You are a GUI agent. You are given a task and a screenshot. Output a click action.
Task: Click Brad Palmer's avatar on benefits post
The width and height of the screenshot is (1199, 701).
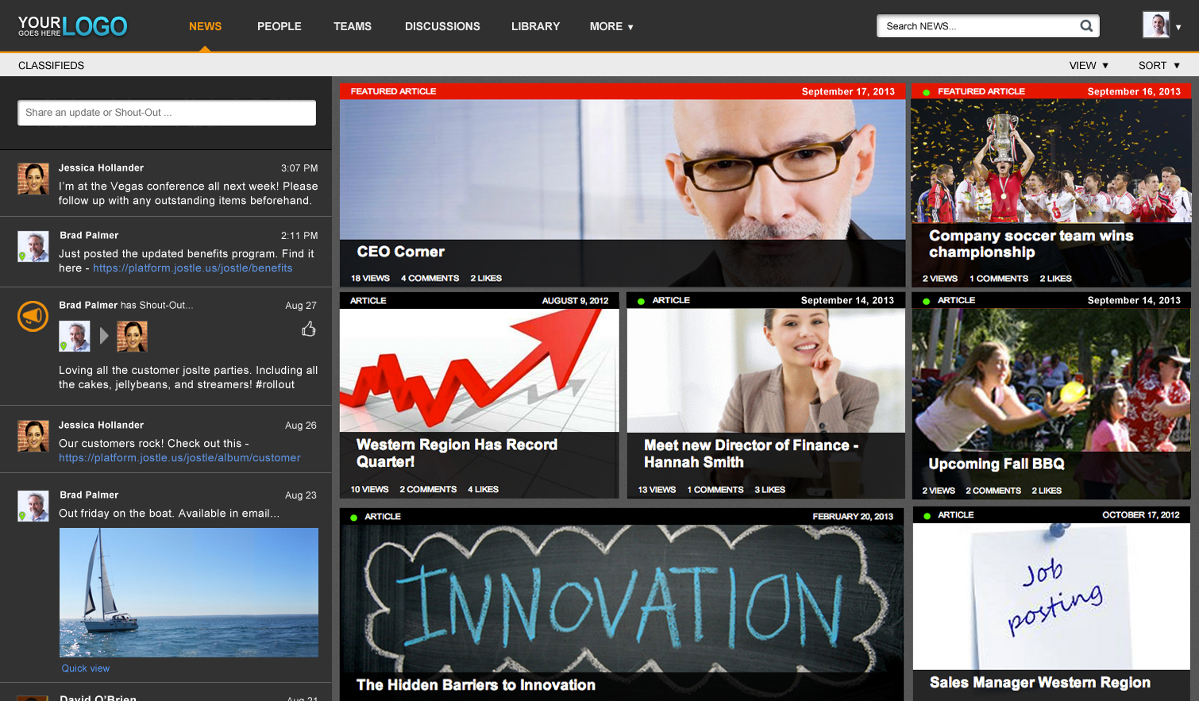(33, 247)
